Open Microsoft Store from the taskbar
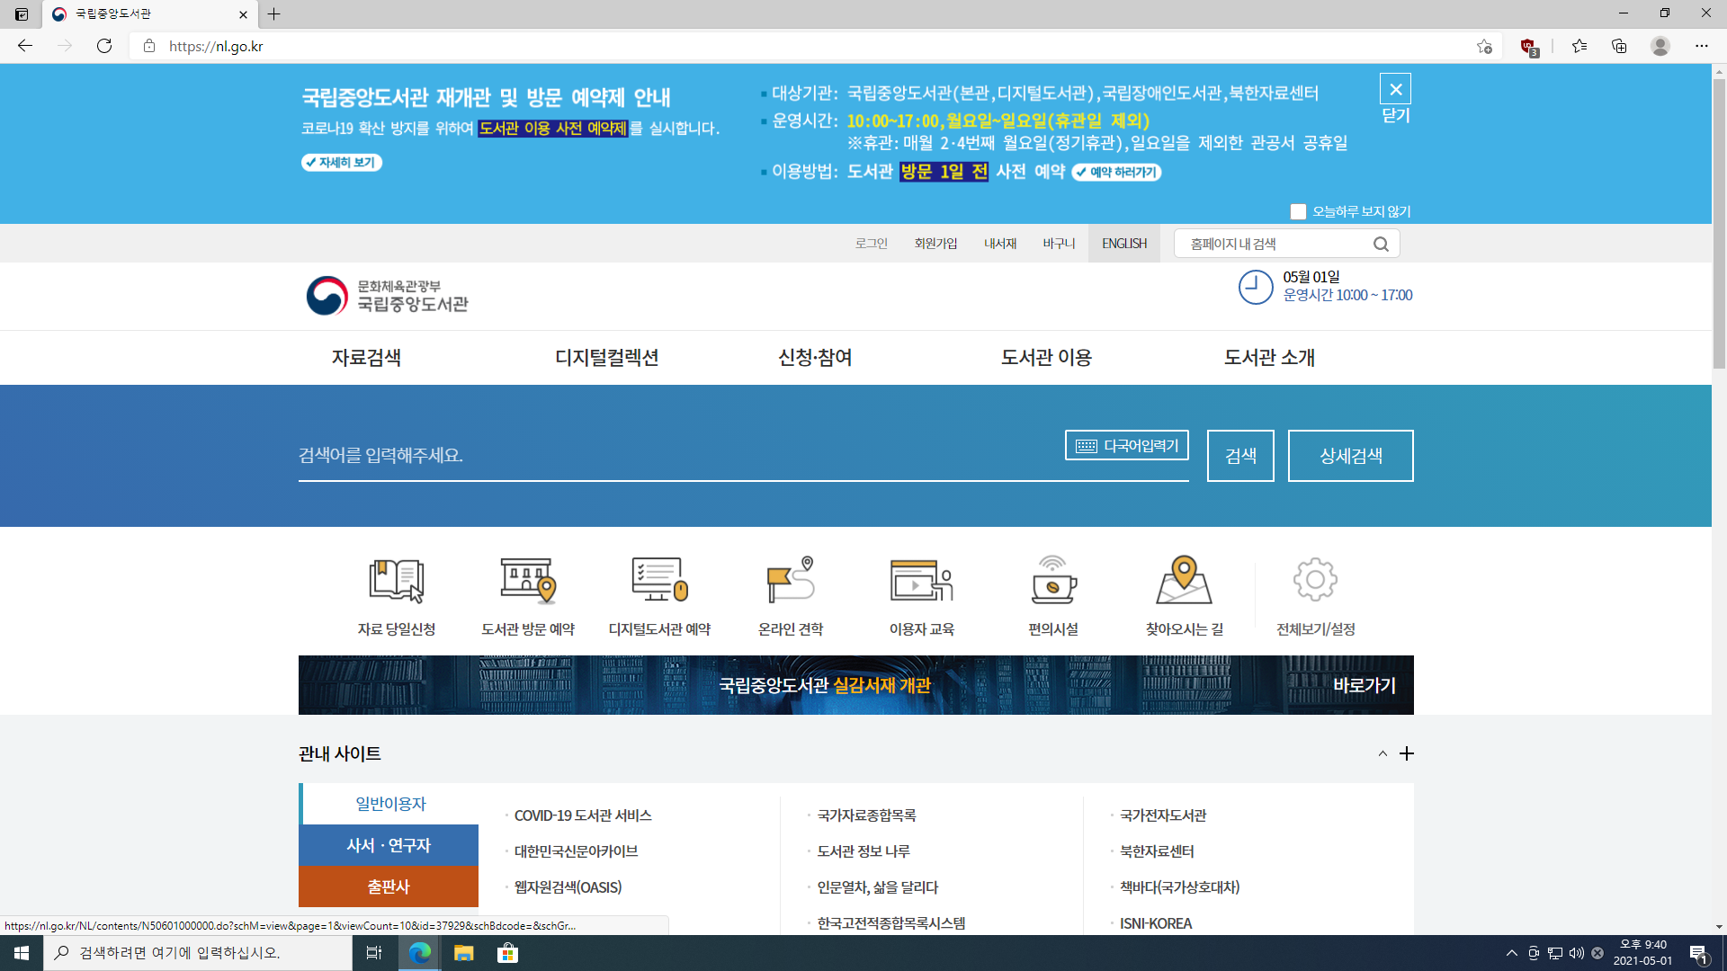The width and height of the screenshot is (1727, 971). tap(507, 953)
